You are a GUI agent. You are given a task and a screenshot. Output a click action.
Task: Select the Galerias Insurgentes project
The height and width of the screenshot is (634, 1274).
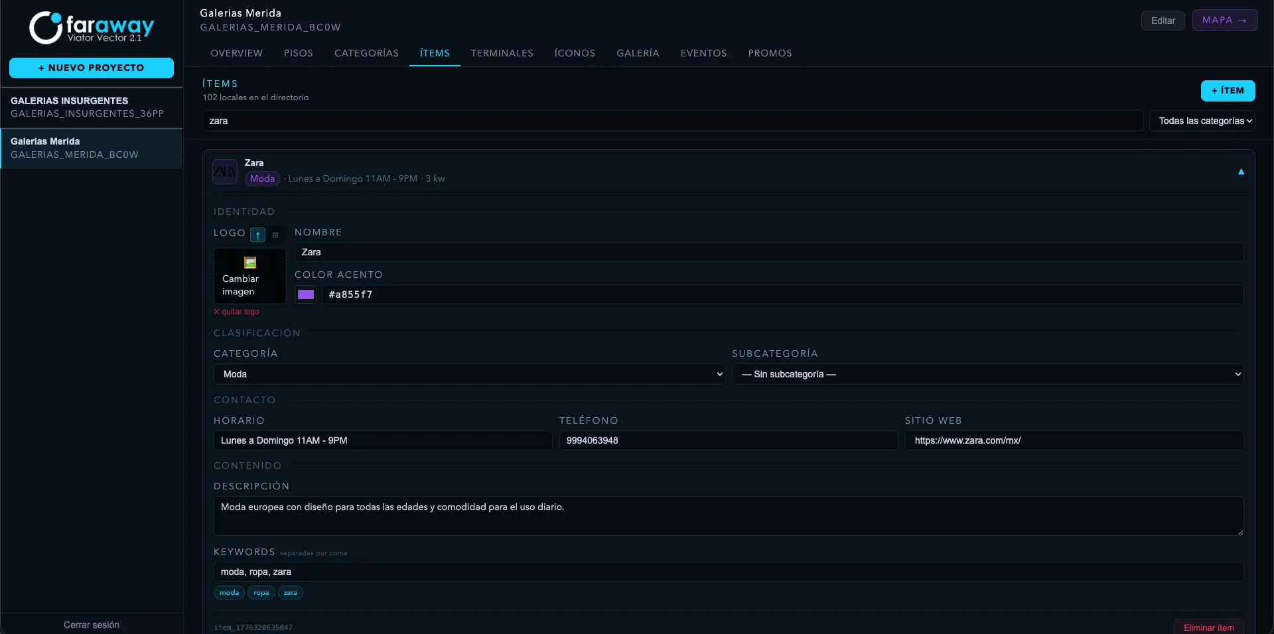pyautogui.click(x=92, y=107)
